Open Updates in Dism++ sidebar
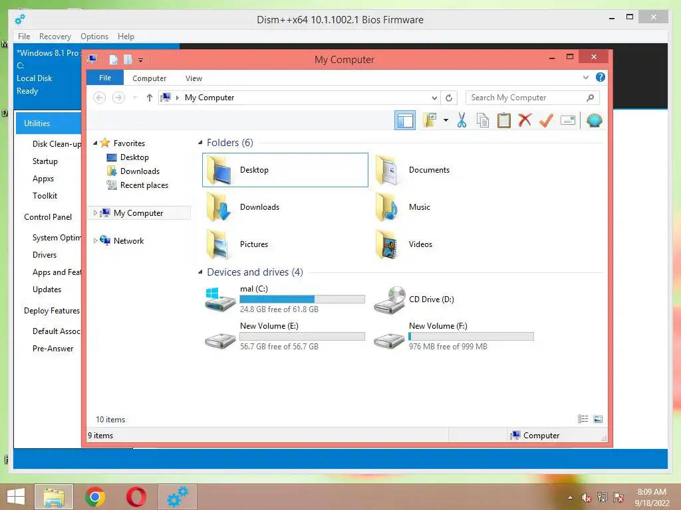 [47, 290]
